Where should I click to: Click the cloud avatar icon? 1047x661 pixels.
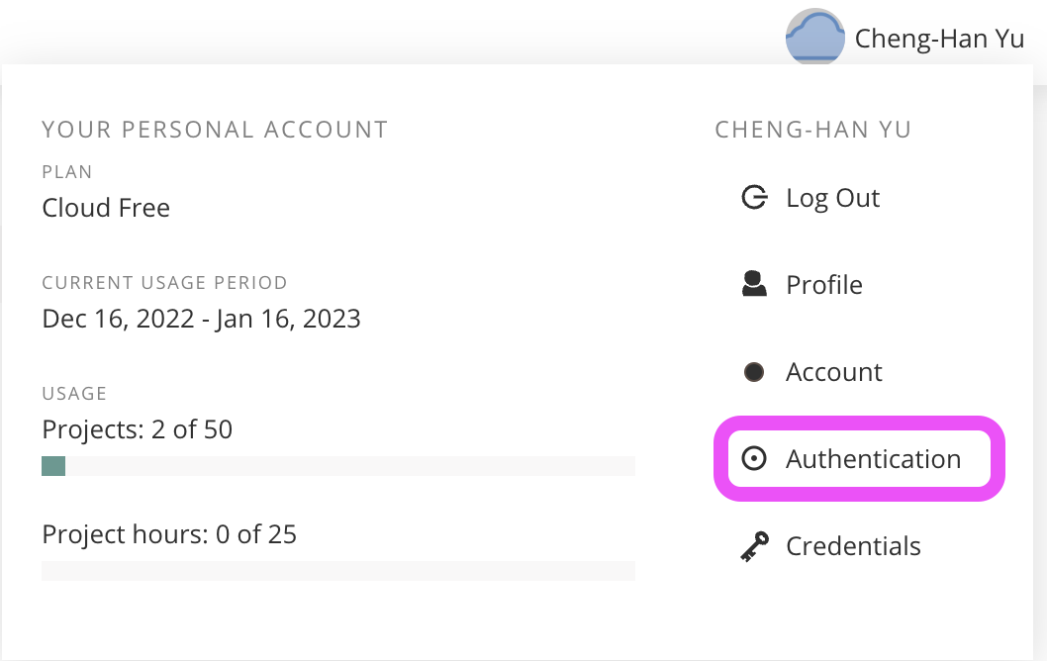(814, 37)
